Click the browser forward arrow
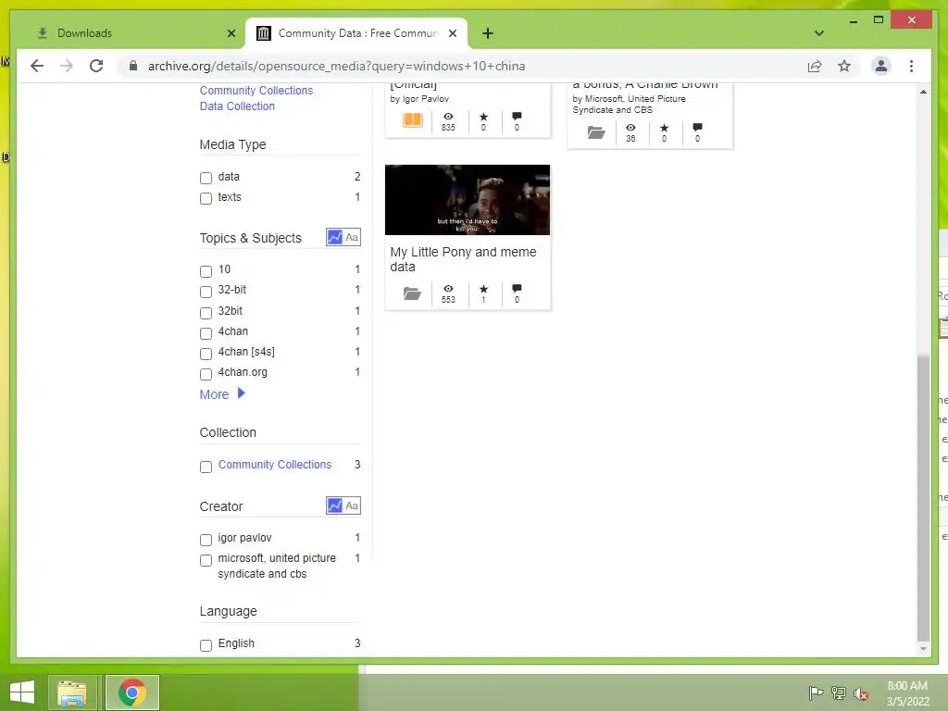This screenshot has width=948, height=711. [67, 66]
